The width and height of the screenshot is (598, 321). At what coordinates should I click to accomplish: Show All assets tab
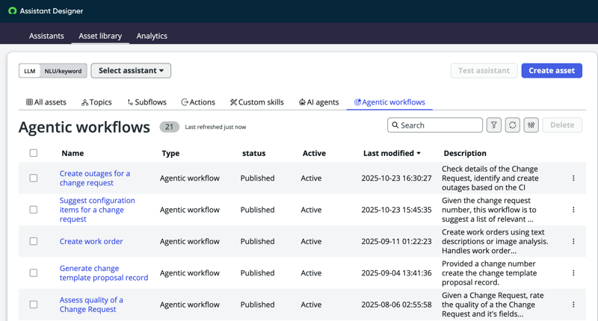click(x=46, y=102)
